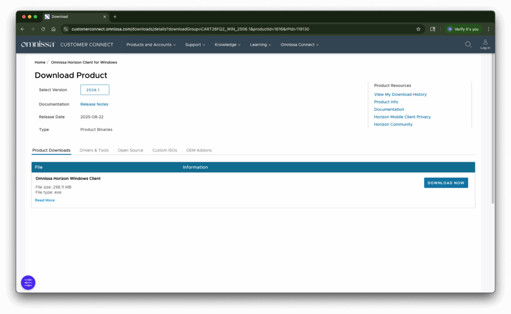Image resolution: width=511 pixels, height=314 pixels.
Task: Switch to the Drivers & Tools tab
Action: [x=94, y=150]
